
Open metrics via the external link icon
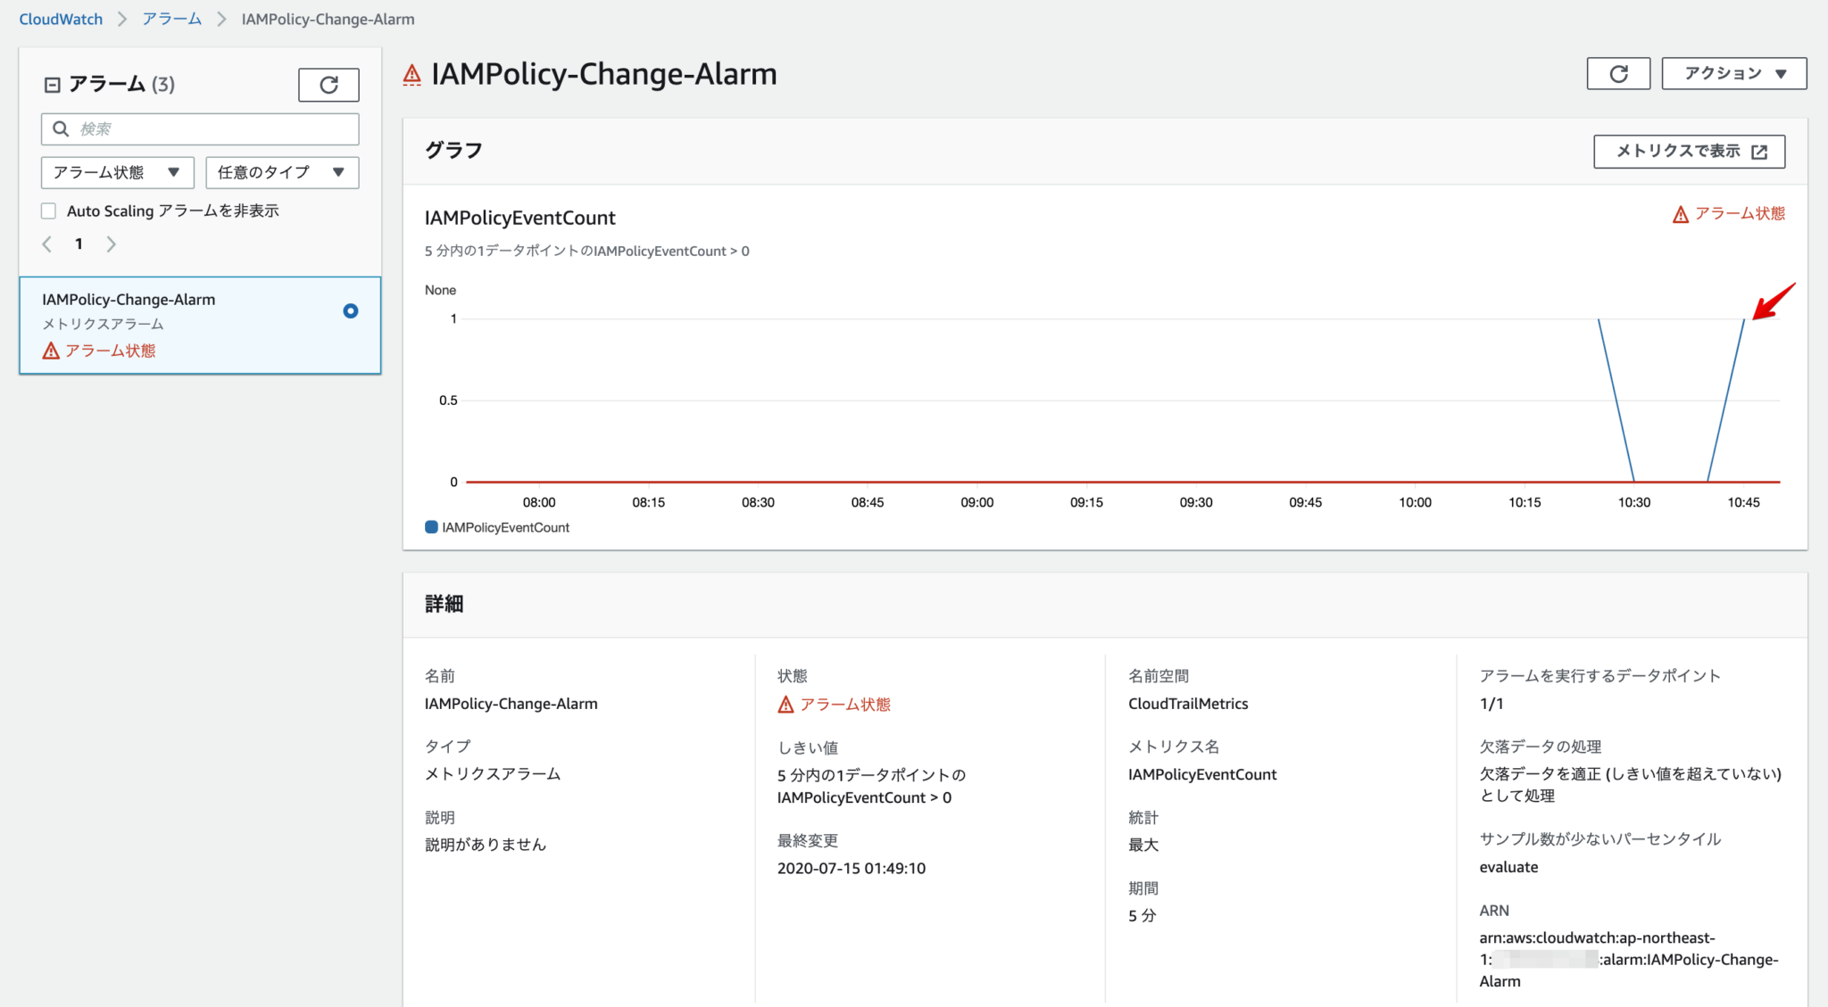click(x=1759, y=152)
